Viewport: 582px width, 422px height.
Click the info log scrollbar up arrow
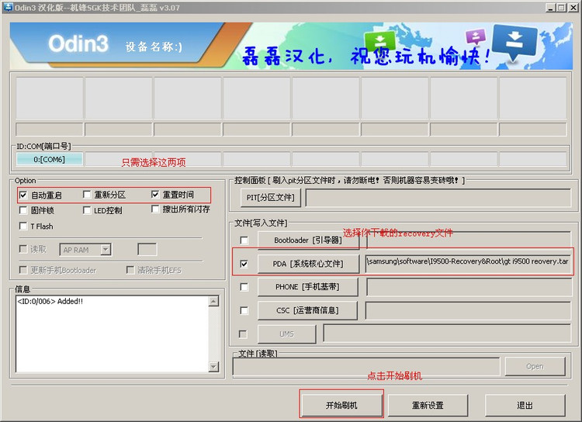point(213,302)
